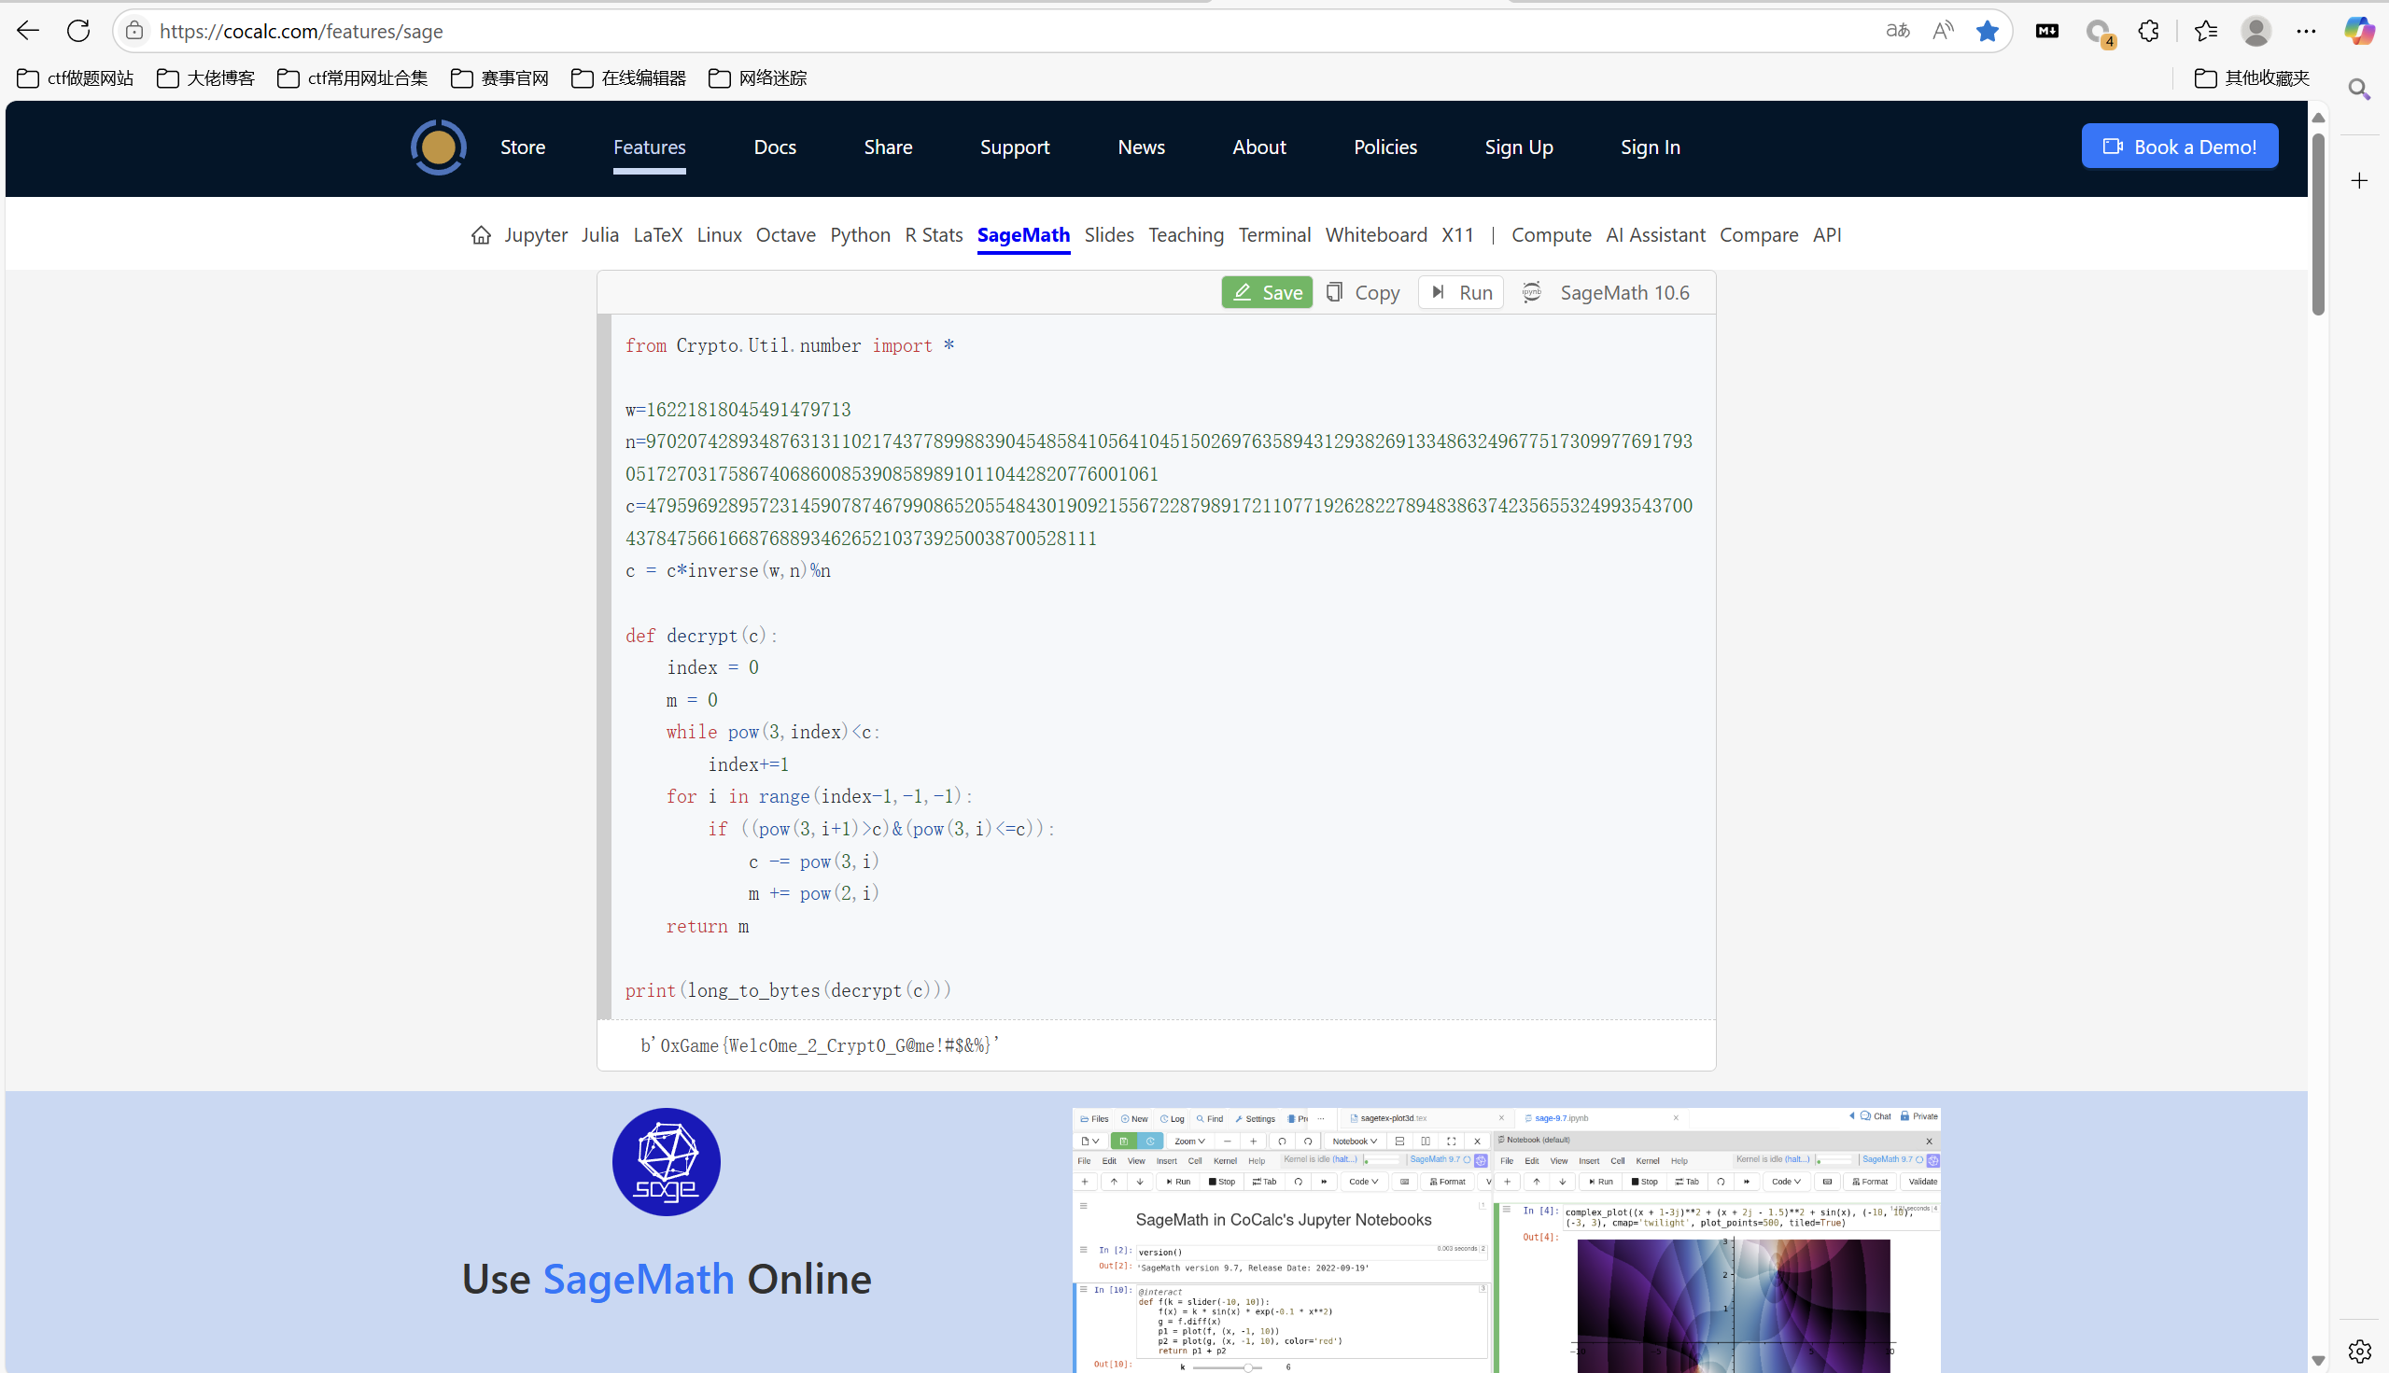This screenshot has width=2389, height=1373.
Task: Open the Store menu item
Action: coord(523,147)
